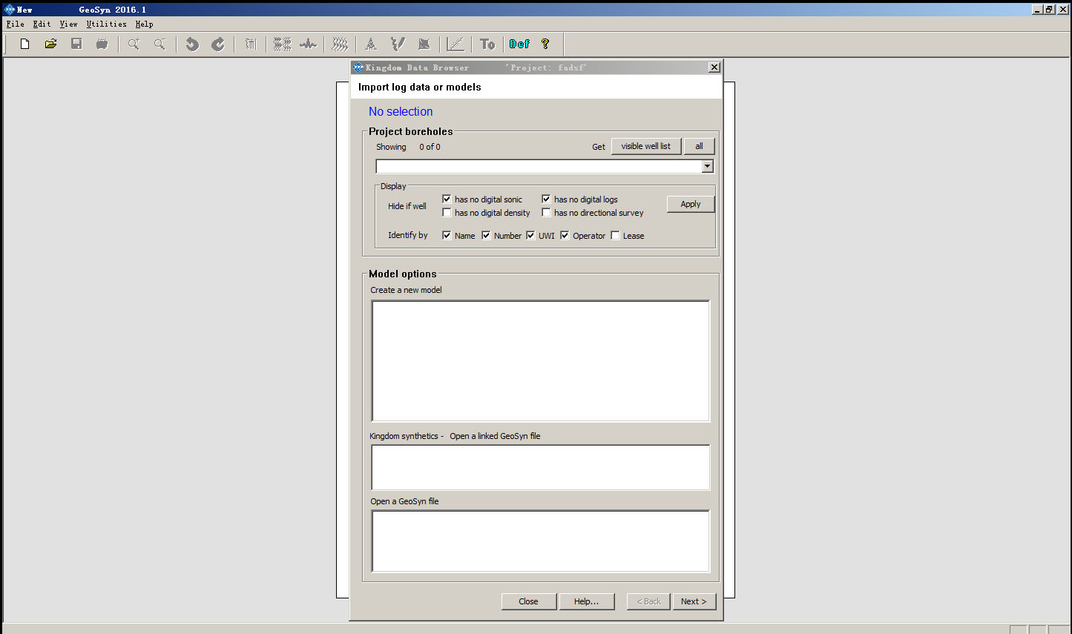Click inside 'Create a new model' list box
The image size is (1072, 634).
click(541, 361)
